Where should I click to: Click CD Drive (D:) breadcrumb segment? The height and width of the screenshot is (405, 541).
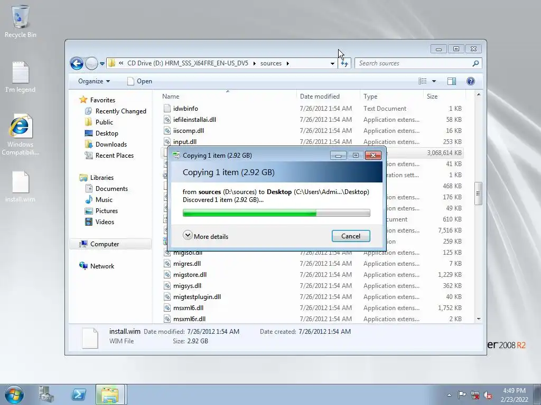[x=188, y=63]
